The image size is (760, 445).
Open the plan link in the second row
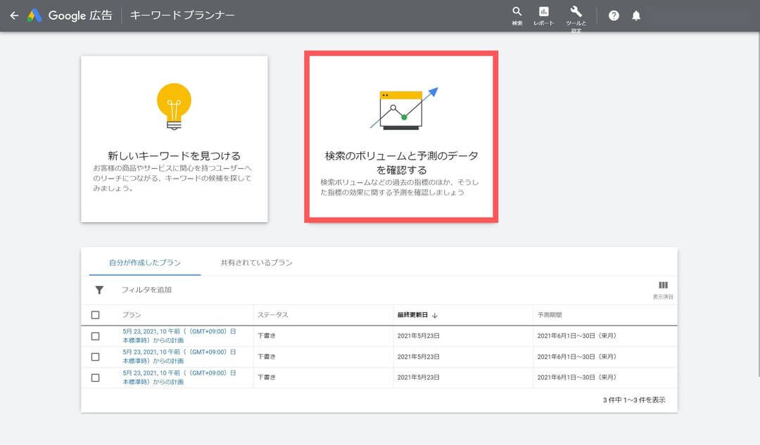pos(179,356)
